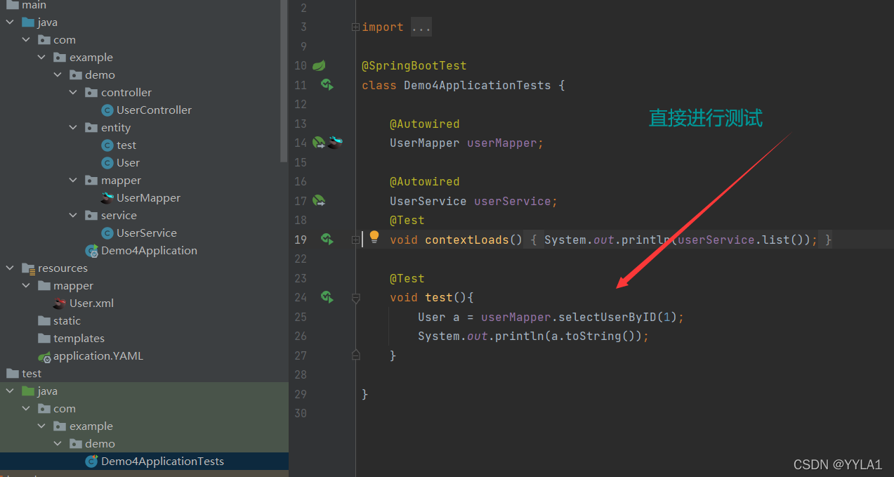Click the UserService type on line 17
894x477 pixels.
pyautogui.click(x=428, y=201)
